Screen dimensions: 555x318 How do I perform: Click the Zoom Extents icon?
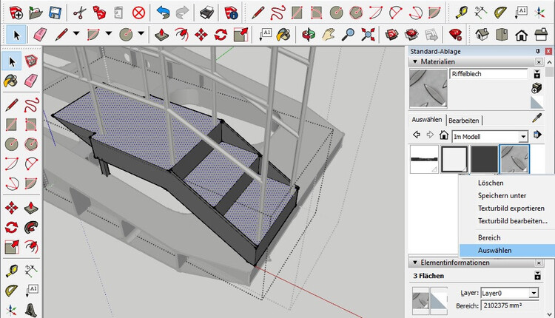coord(369,35)
